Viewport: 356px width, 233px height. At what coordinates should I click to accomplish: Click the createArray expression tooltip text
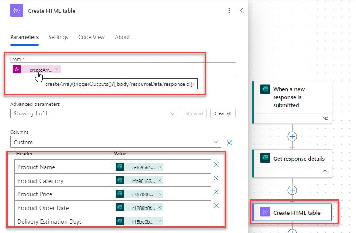point(120,84)
